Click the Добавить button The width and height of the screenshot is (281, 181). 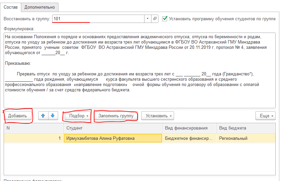[18, 116]
